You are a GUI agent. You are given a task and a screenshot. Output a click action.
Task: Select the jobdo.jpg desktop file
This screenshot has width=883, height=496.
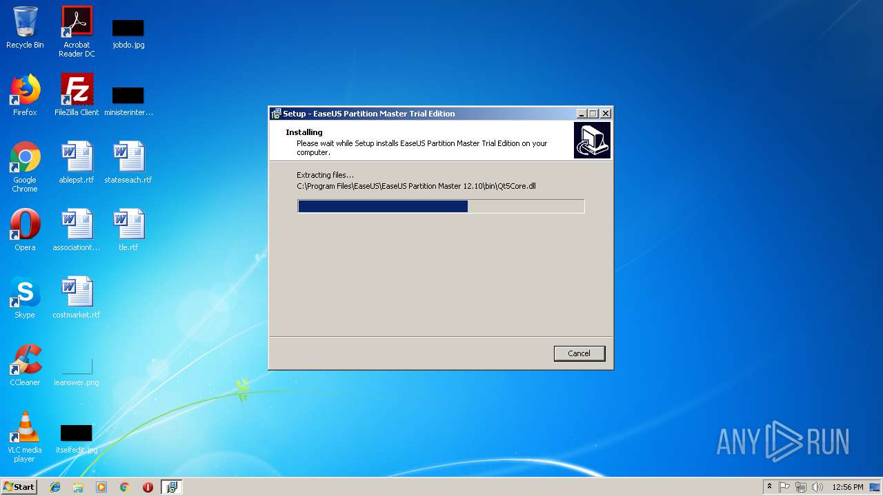tap(128, 33)
